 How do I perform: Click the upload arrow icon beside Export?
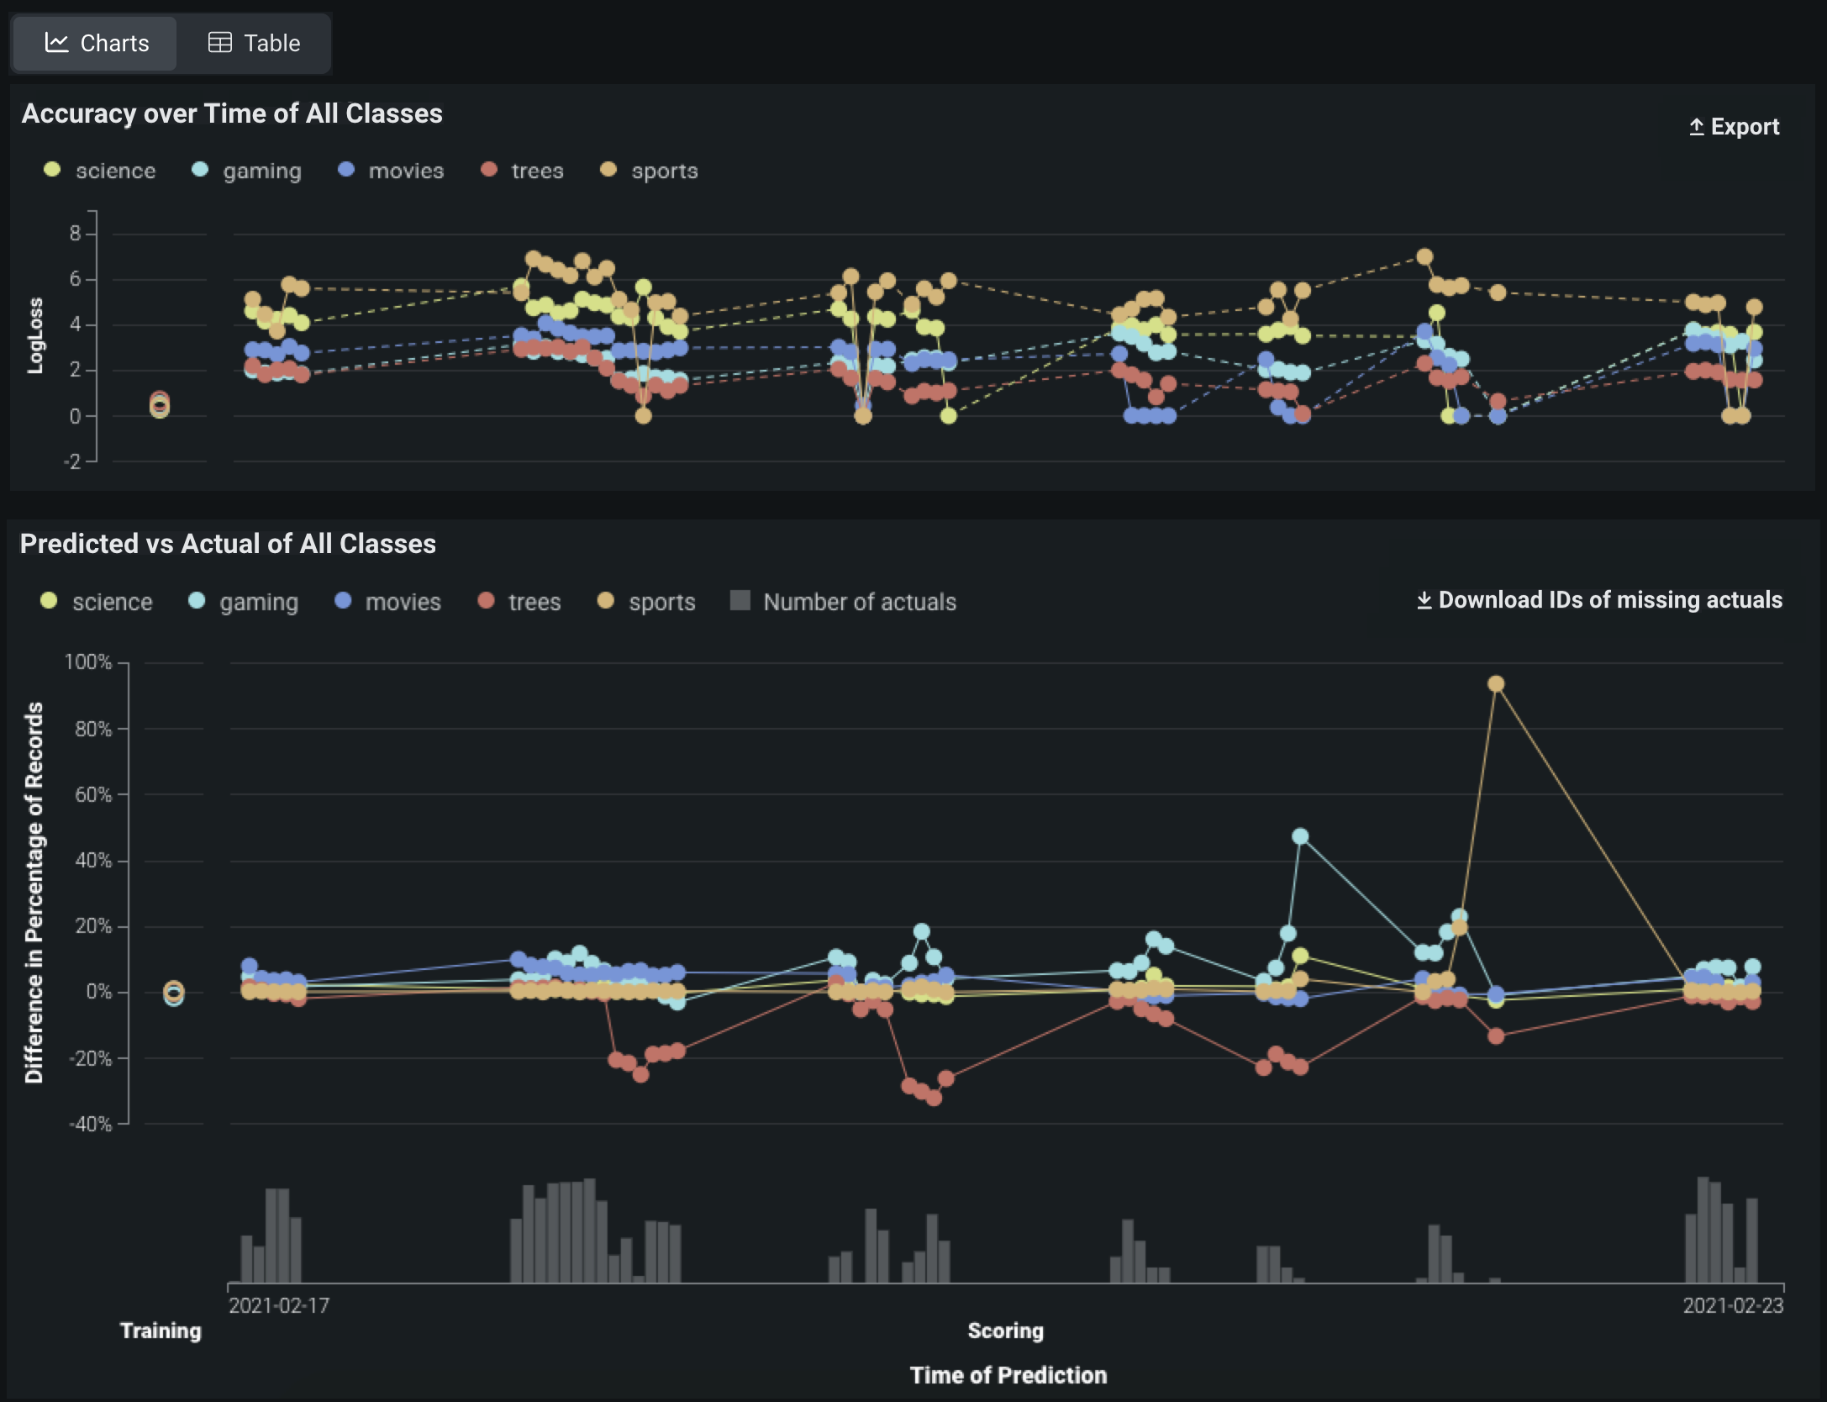click(1697, 127)
